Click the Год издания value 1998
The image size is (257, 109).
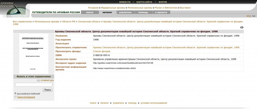tap(96, 40)
